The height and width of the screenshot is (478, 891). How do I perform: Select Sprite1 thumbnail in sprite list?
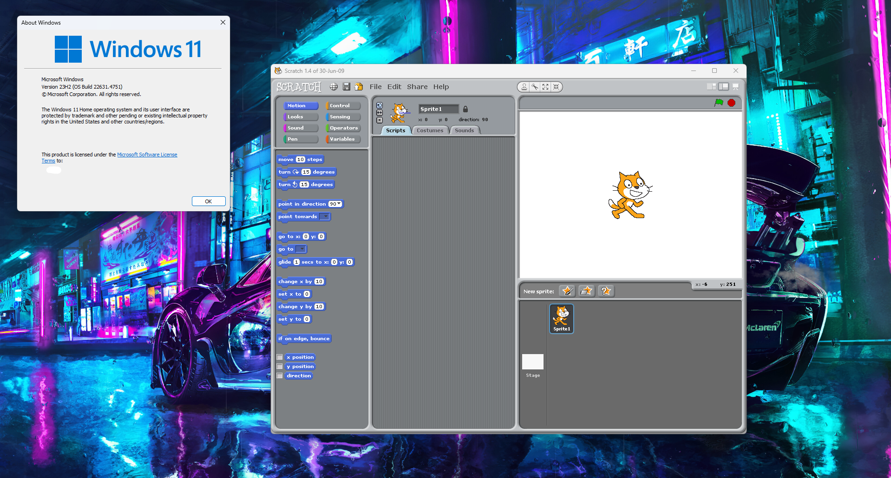pyautogui.click(x=562, y=319)
